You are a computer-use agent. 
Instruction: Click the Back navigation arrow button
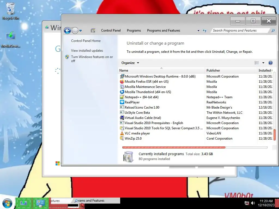pos(68,30)
